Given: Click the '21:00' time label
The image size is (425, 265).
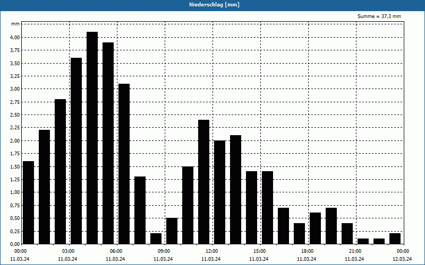Looking at the screenshot, I should point(356,251).
